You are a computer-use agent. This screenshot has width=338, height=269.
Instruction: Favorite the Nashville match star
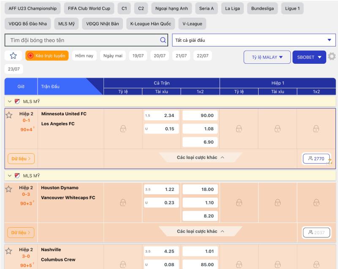point(9,251)
